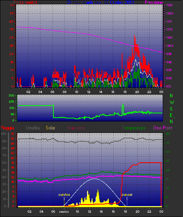Click the 'E' compass direction letter
The height and width of the screenshot is (217, 183).
pos(171,115)
